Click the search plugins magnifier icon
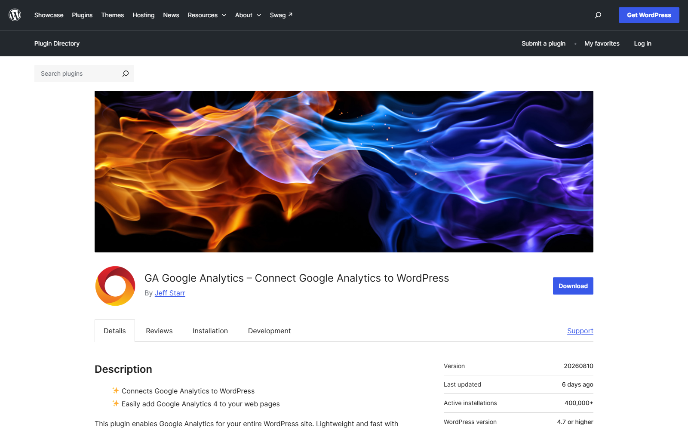The width and height of the screenshot is (688, 430). (x=126, y=74)
